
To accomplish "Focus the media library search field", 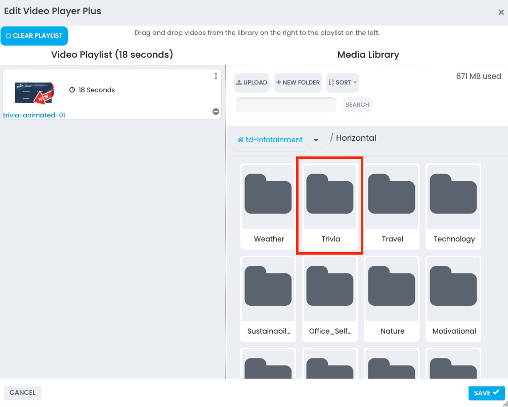I will [x=286, y=105].
